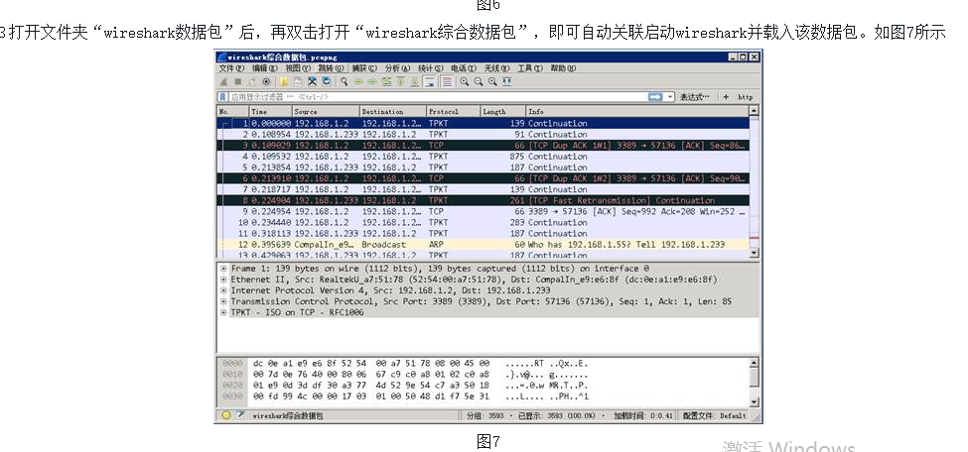Open the 编辑 menu
This screenshot has width=968, height=452.
(264, 68)
